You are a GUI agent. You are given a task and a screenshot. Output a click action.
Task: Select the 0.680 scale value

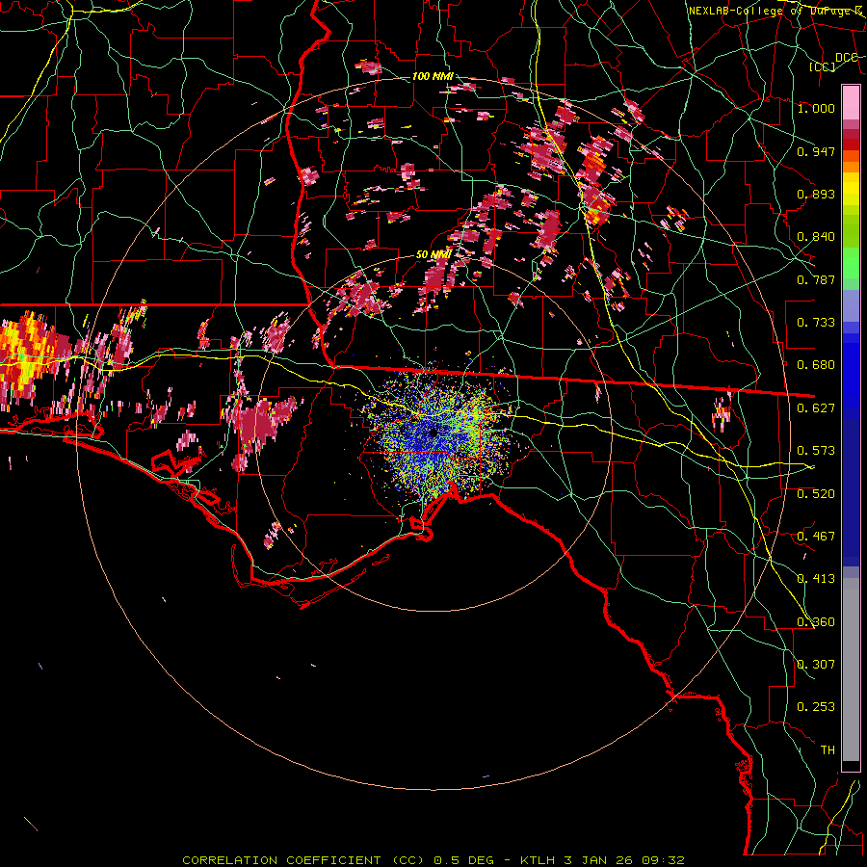pos(816,365)
